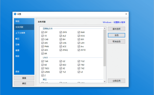Click the 重置 button
This screenshot has height=95, width=154.
tap(24, 78)
